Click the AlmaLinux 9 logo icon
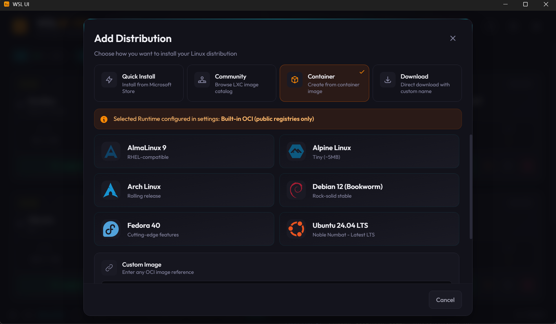This screenshot has width=556, height=324. point(111,152)
